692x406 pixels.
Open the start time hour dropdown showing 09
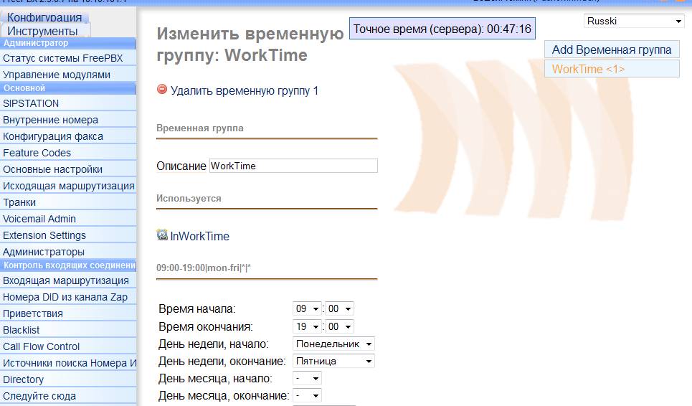pyautogui.click(x=307, y=309)
